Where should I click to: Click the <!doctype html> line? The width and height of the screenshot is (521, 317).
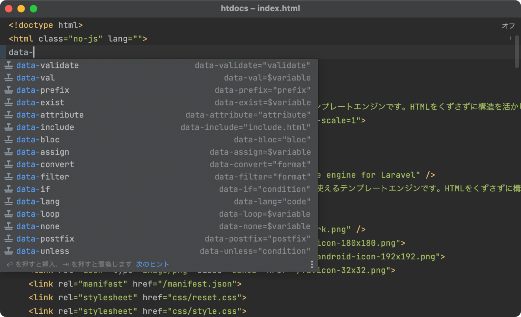(x=46, y=25)
